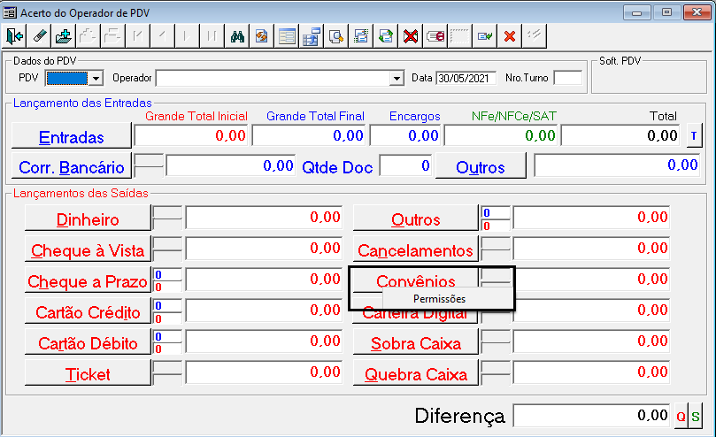
Task: Click the Ticket button
Action: (x=88, y=373)
